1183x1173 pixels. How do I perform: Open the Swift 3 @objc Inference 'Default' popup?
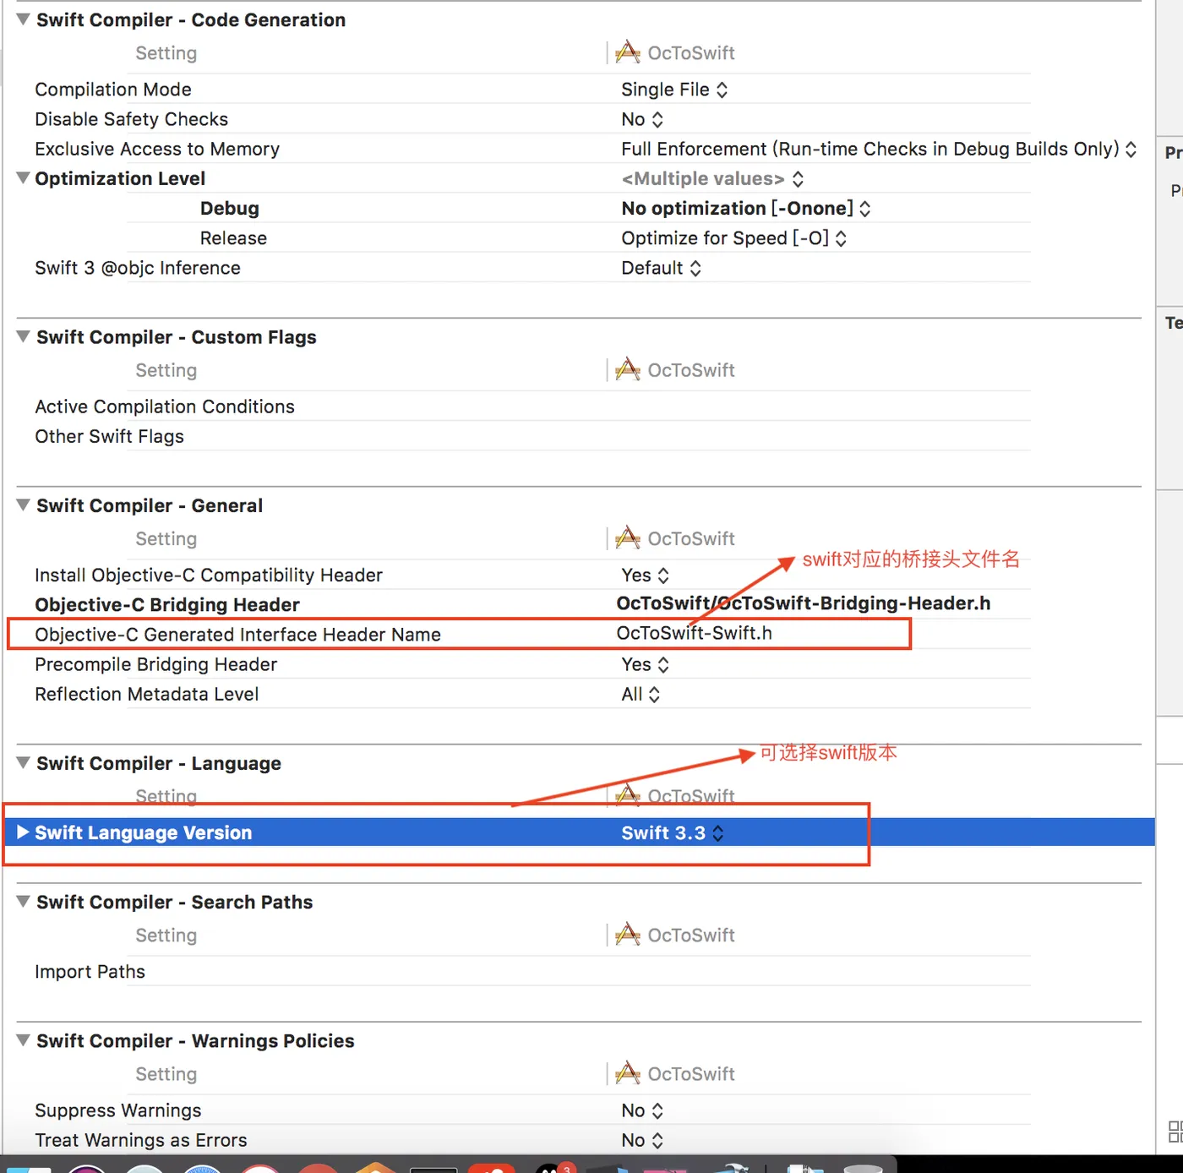(x=661, y=268)
